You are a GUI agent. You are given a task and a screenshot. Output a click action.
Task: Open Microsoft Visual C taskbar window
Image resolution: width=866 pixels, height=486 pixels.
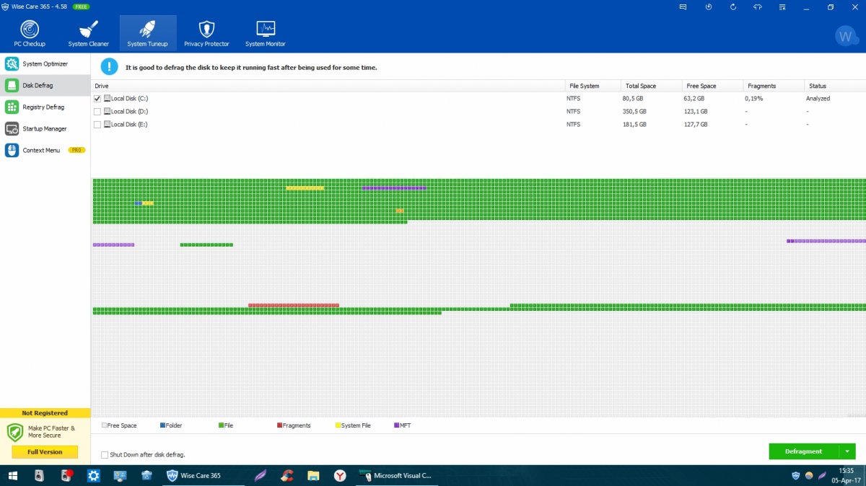pyautogui.click(x=396, y=475)
